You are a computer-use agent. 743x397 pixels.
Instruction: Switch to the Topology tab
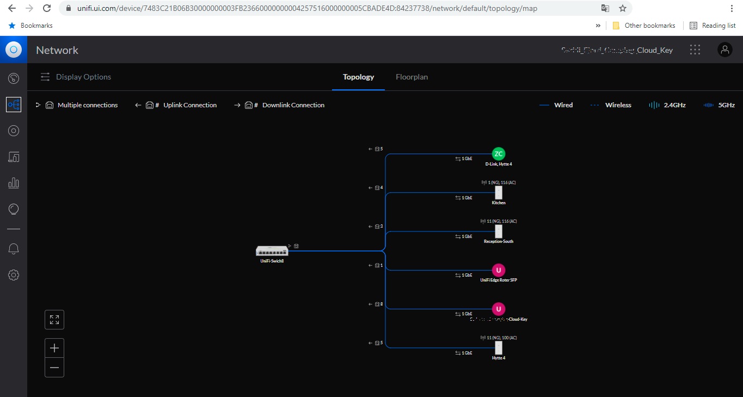[x=358, y=77]
